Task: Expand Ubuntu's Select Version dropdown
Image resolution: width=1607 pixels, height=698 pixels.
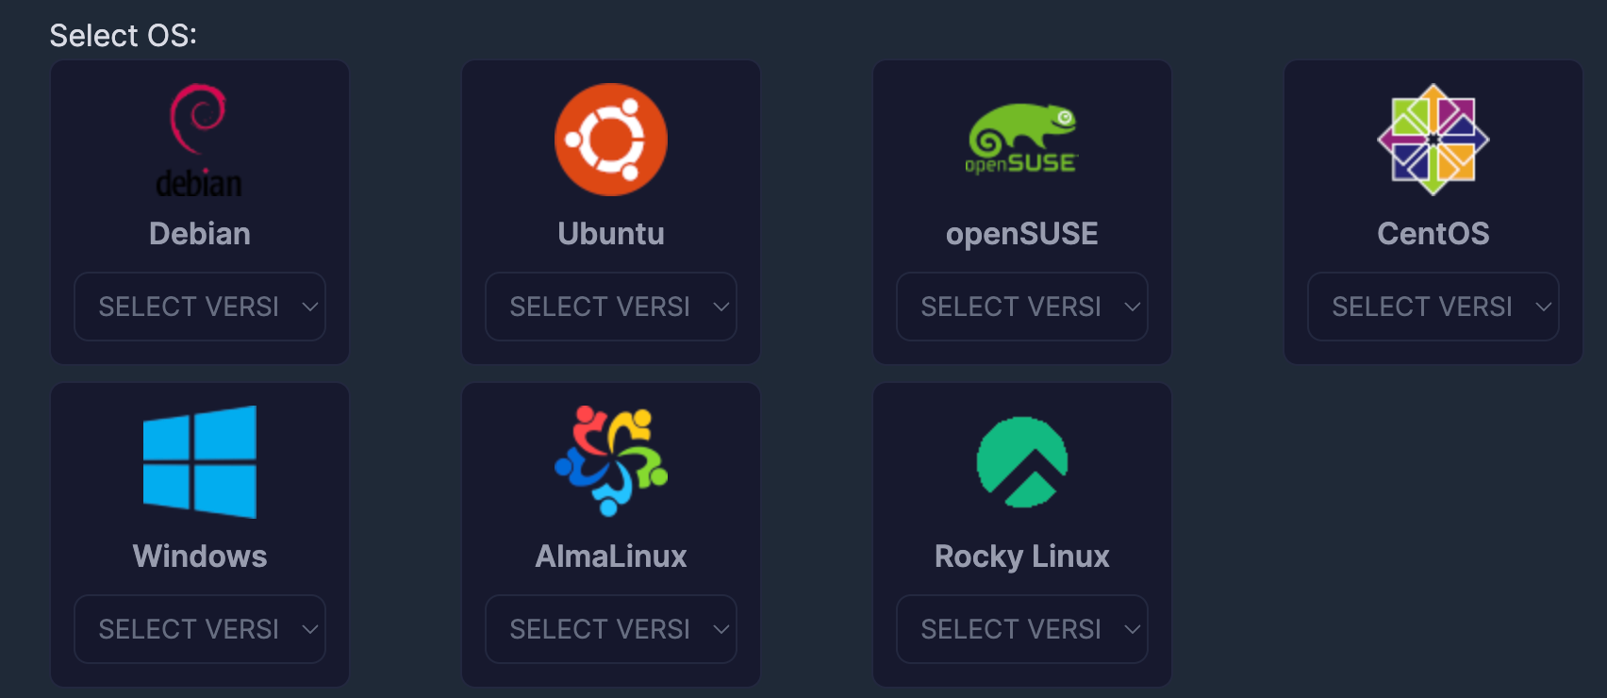Action: 611,307
